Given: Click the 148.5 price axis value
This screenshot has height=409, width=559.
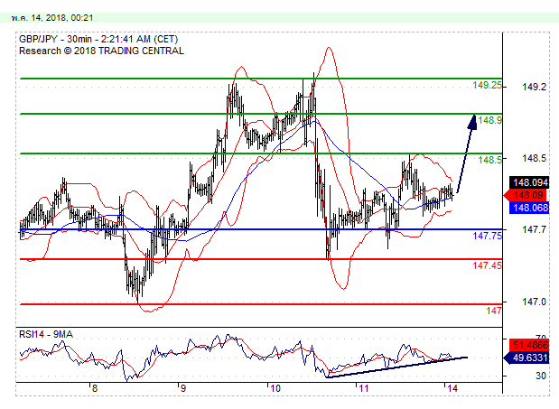Looking at the screenshot, I should coord(534,158).
